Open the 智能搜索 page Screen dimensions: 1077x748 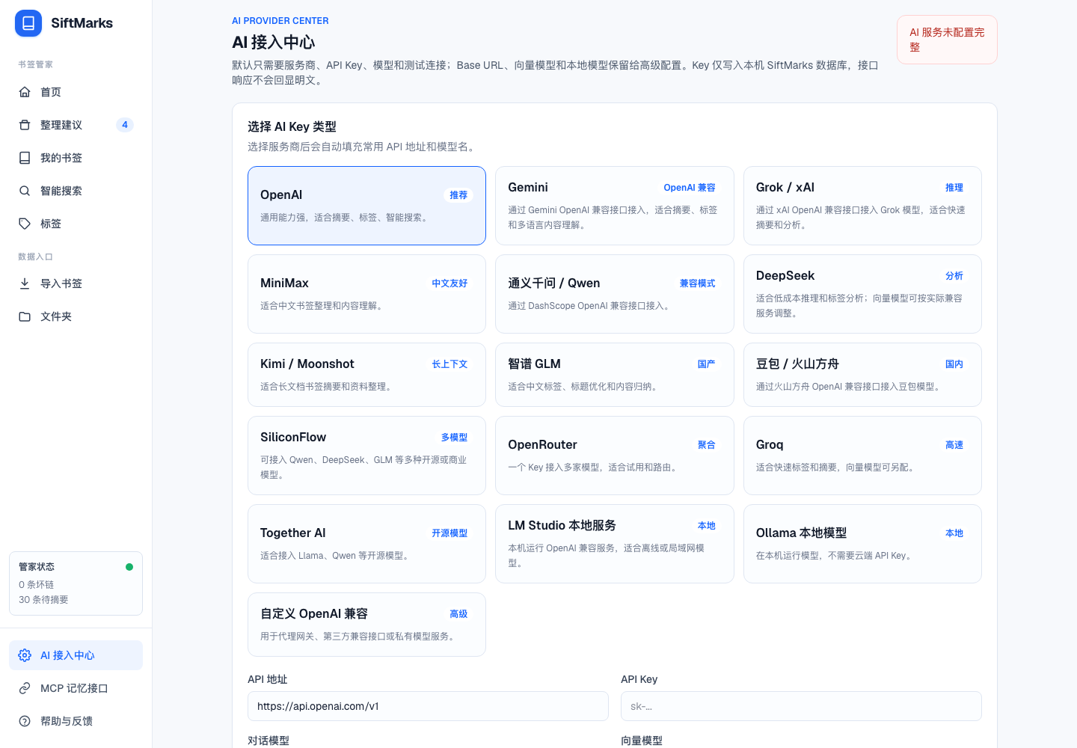click(x=76, y=191)
